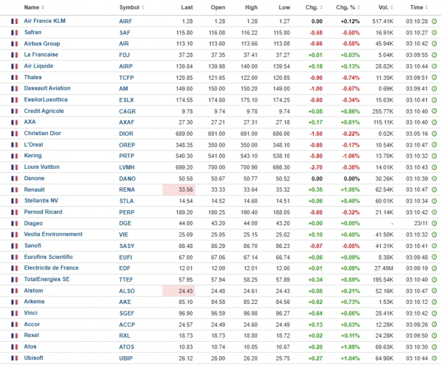
Task: Click the clock icon in the Kering row
Action: pos(434,156)
